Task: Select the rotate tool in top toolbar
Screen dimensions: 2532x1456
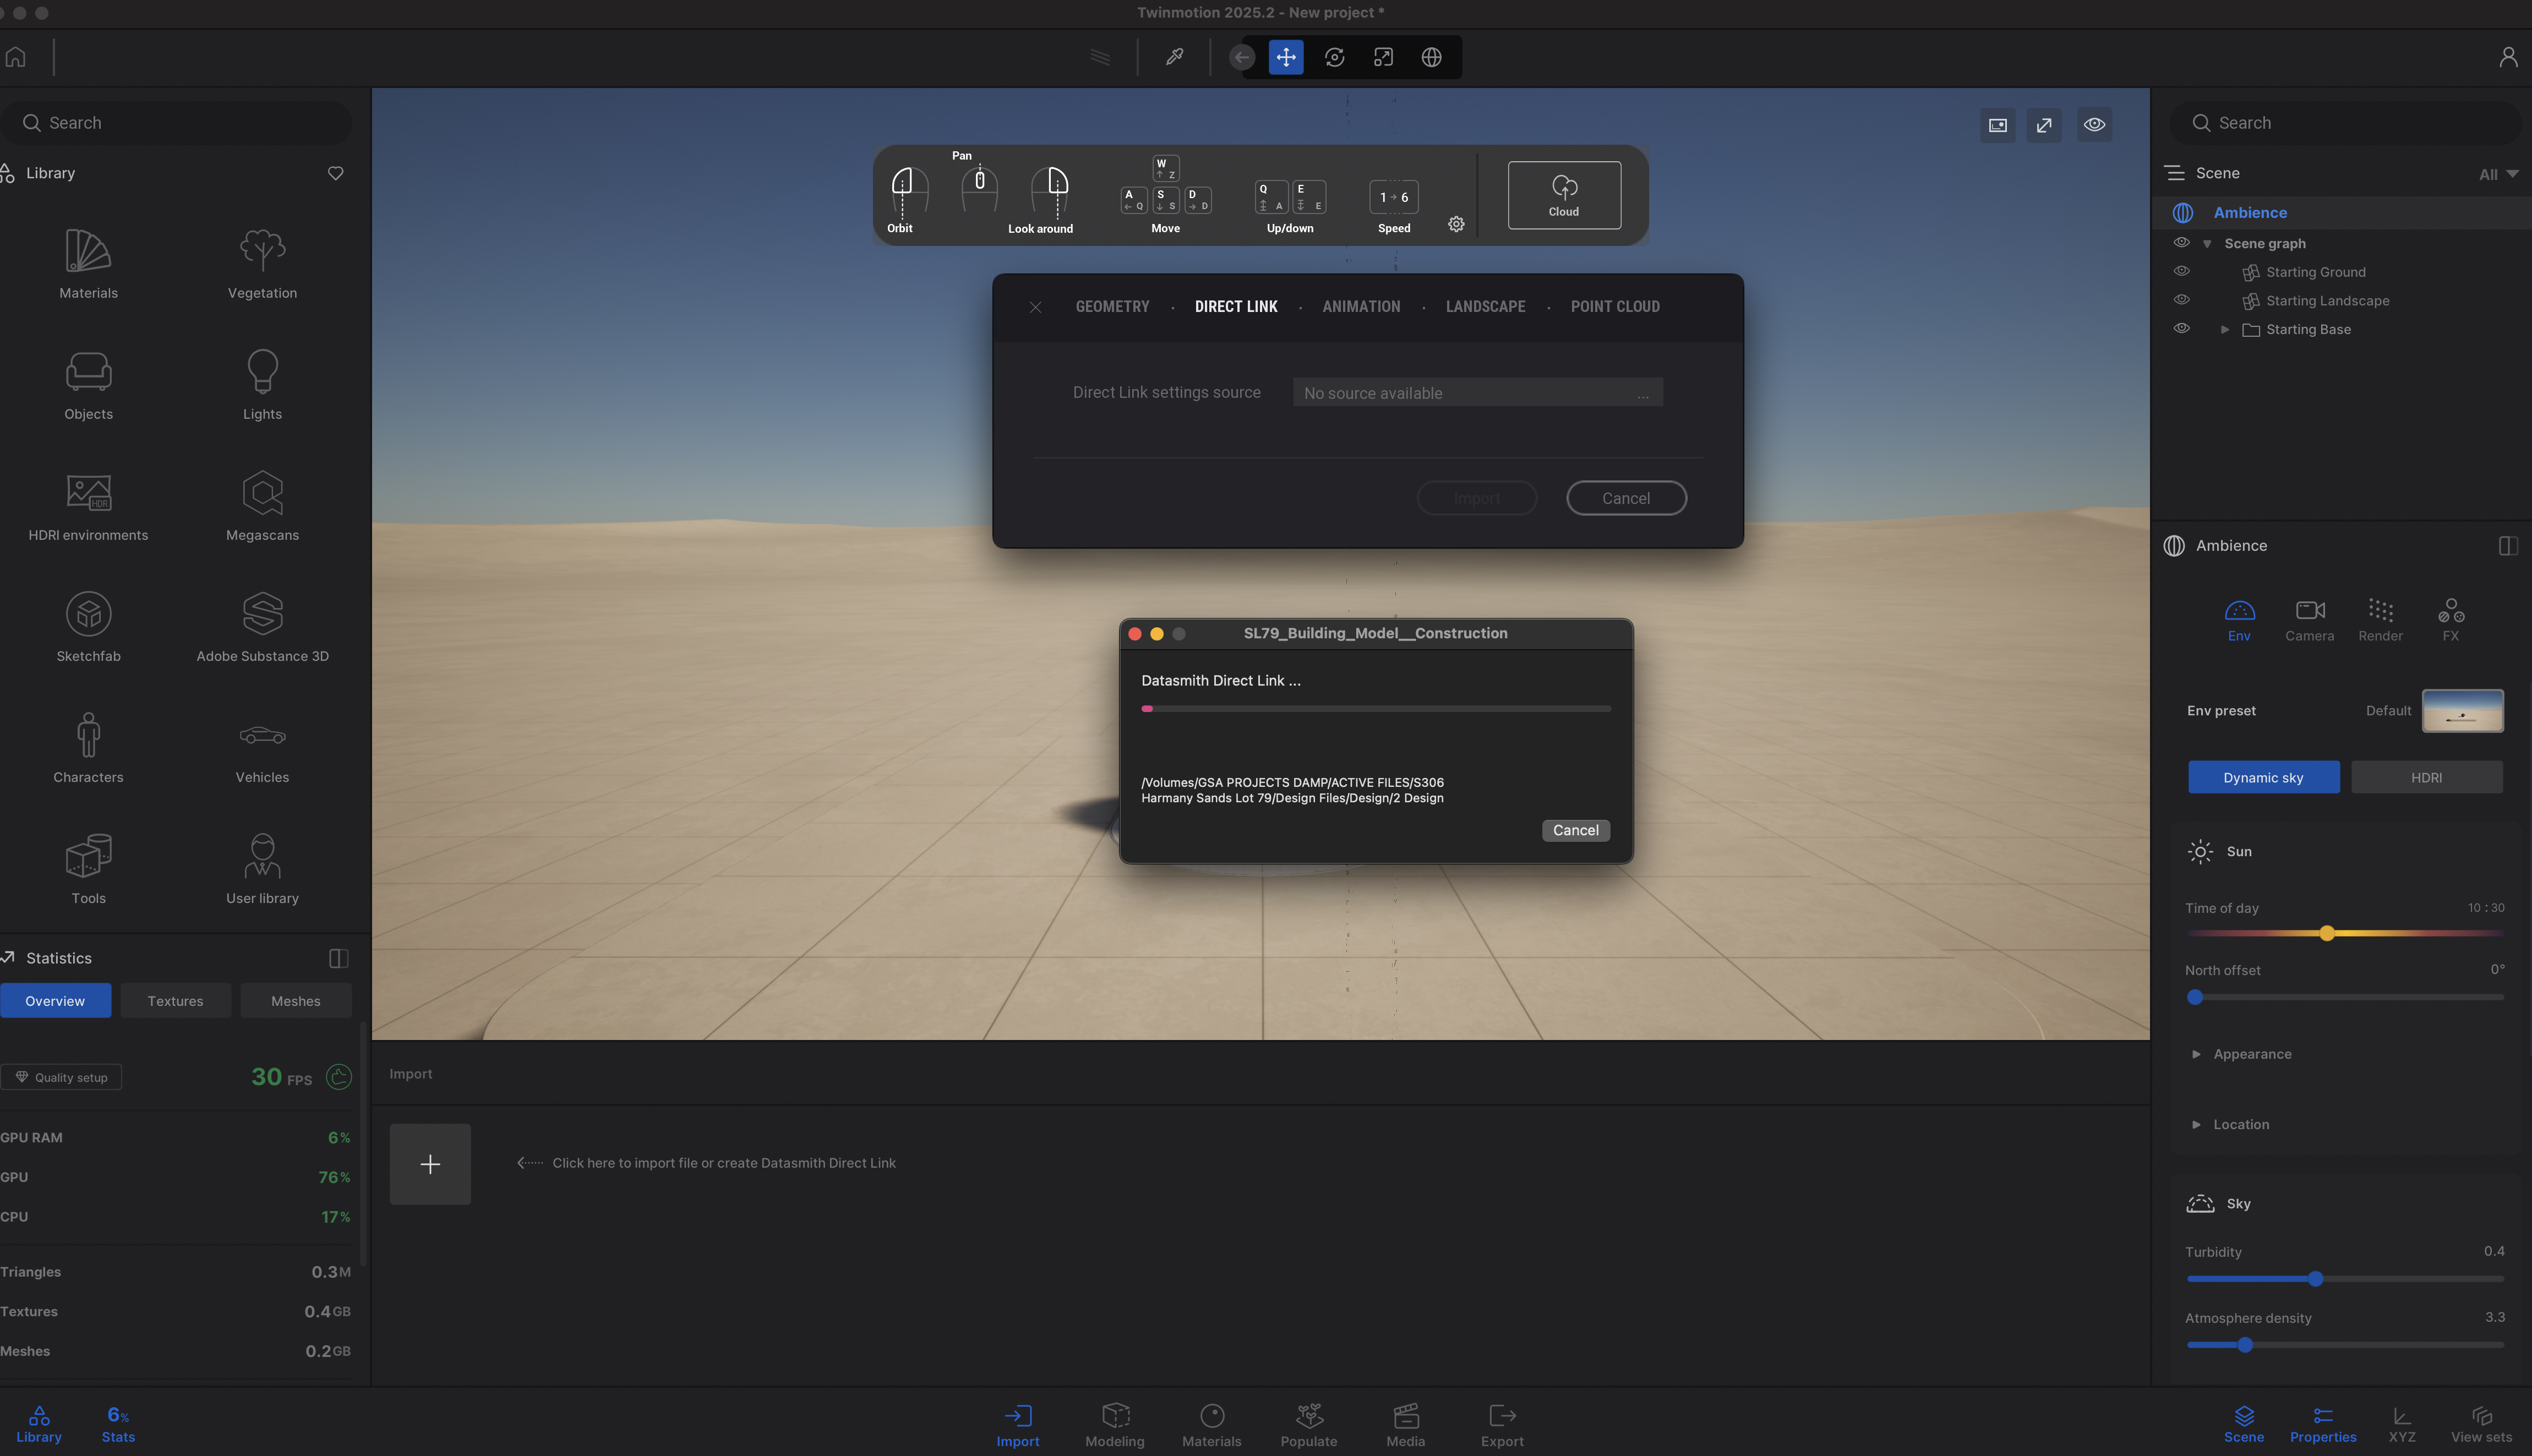Action: 1334,57
